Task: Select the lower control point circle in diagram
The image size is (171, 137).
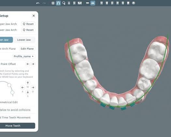Action: (12, 93)
